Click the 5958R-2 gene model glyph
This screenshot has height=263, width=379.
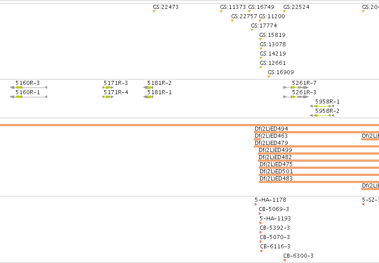point(322,116)
